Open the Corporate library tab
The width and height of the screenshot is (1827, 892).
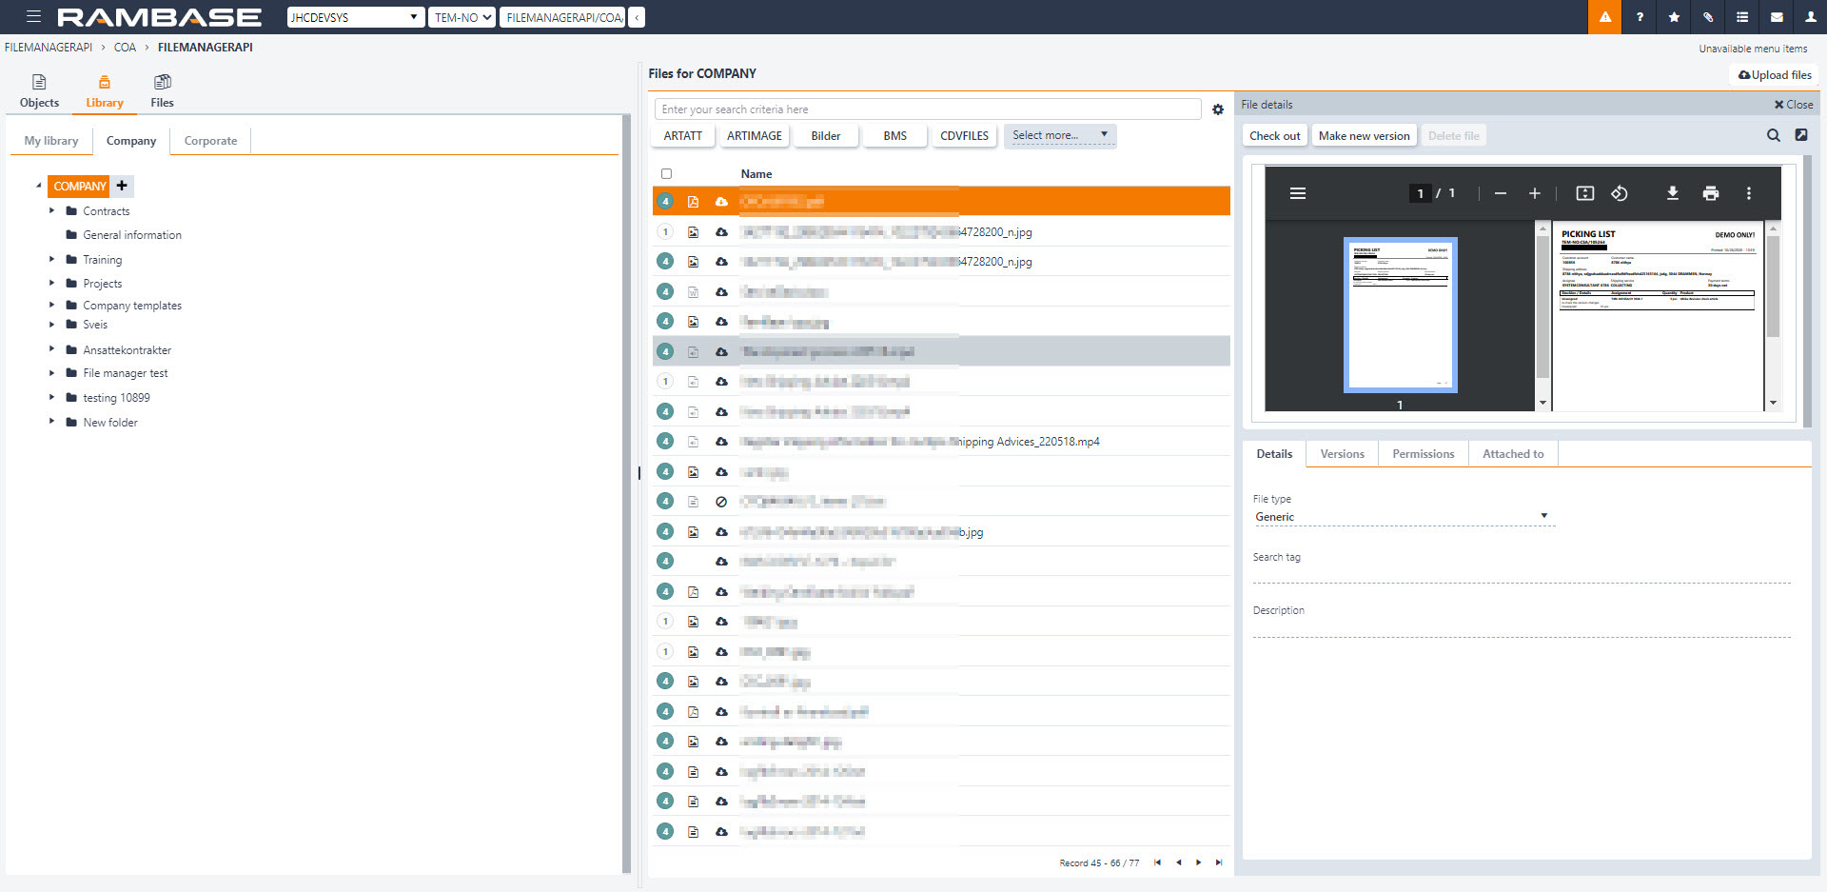210,141
